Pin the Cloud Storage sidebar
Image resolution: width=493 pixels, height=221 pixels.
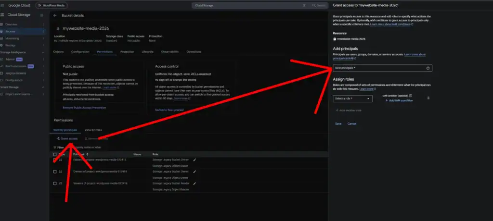(x=42, y=15)
